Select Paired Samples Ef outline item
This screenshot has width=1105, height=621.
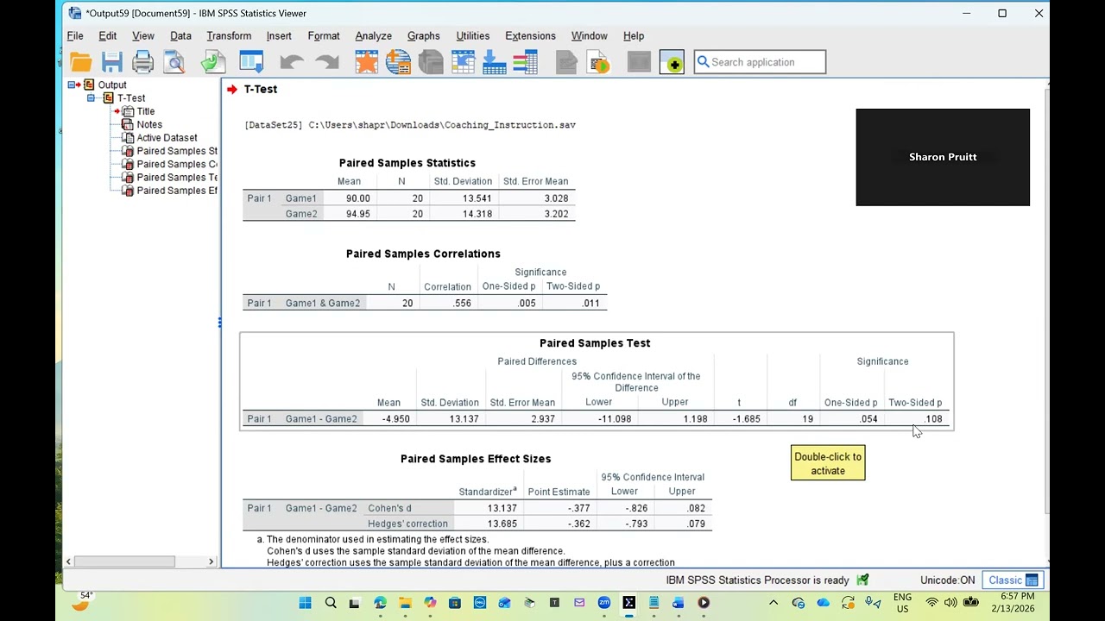177,191
